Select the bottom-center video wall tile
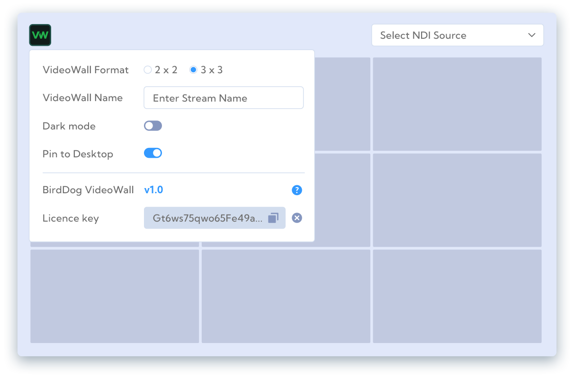574x378 pixels. [x=286, y=296]
